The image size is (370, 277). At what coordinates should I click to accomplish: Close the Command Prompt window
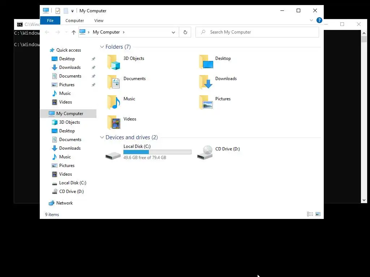[359, 24]
